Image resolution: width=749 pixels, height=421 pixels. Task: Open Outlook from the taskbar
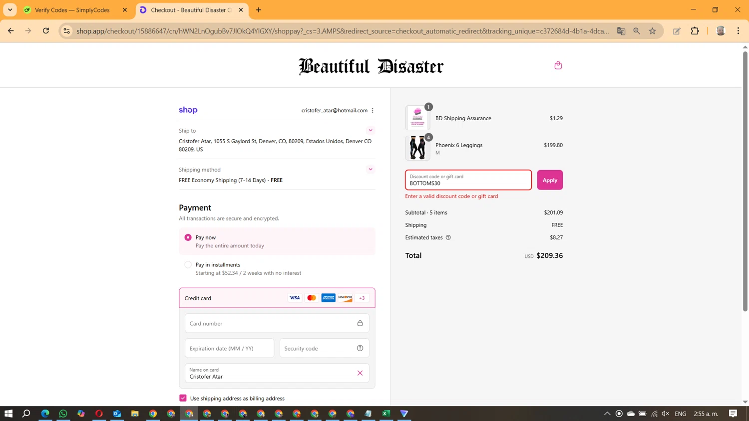[x=117, y=414]
